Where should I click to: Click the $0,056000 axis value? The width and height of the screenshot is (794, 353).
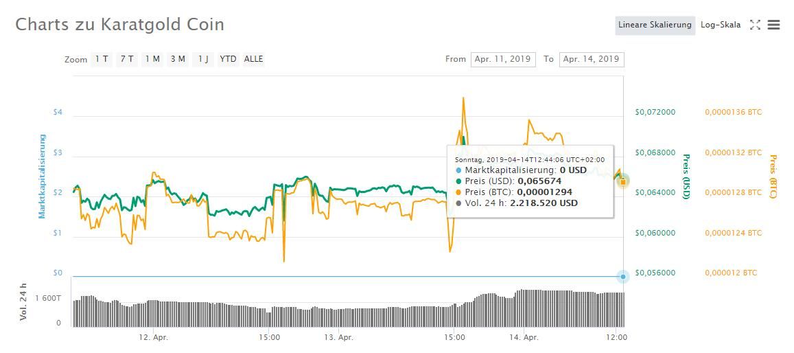click(x=655, y=273)
